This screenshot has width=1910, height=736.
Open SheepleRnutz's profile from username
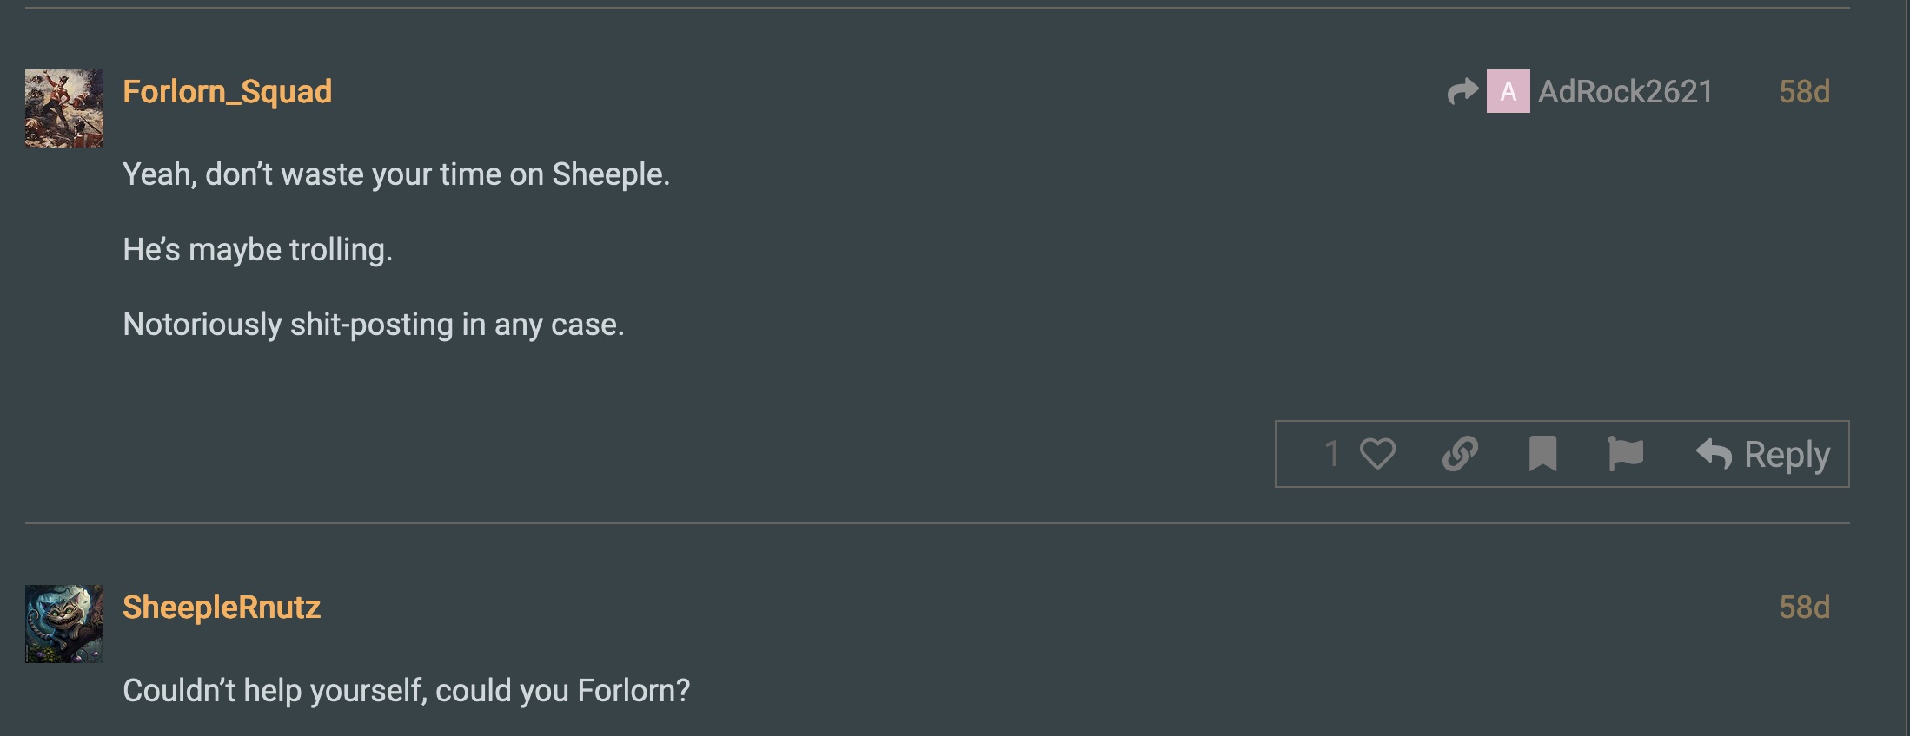click(x=222, y=608)
